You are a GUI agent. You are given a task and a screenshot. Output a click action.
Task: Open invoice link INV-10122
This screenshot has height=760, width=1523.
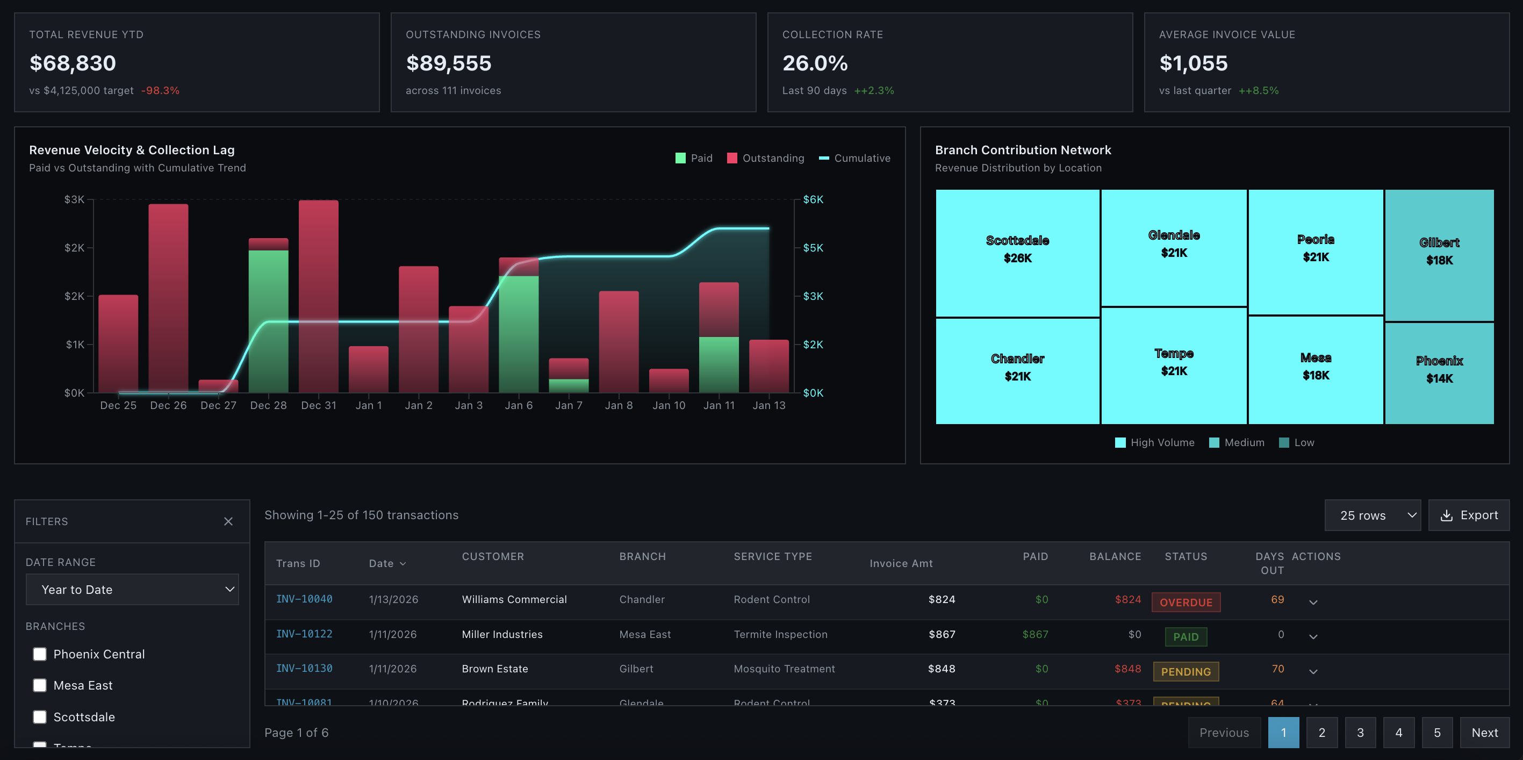[x=304, y=634]
